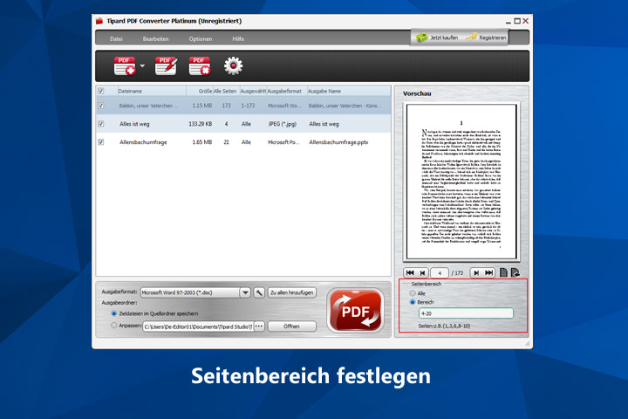
Task: Go to first preview page
Action: 410,272
